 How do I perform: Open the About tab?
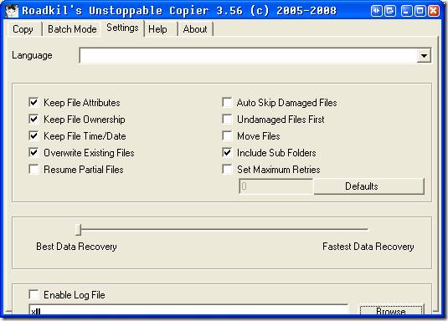(x=195, y=29)
